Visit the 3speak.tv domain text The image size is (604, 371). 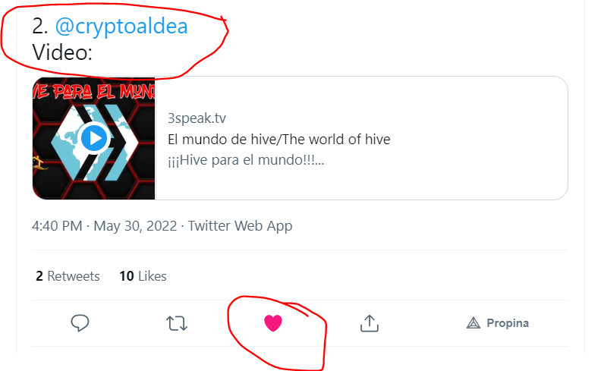click(197, 118)
